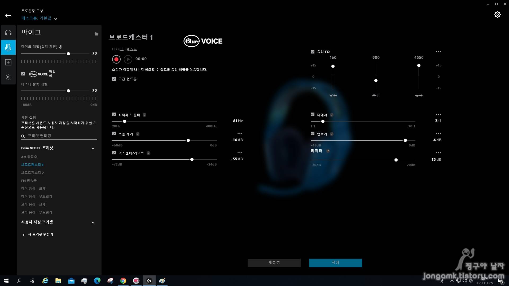Collapse the 사용자 지정 프리셋 section

[x=93, y=223]
